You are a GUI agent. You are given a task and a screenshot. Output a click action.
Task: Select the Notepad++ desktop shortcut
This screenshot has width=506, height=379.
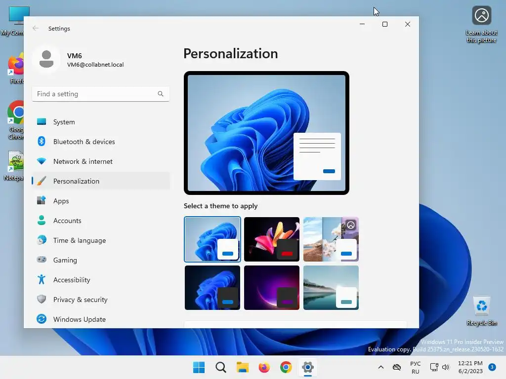(x=13, y=166)
